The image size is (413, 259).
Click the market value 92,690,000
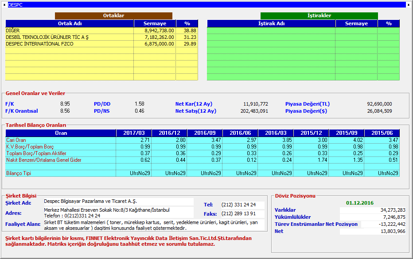click(380, 104)
